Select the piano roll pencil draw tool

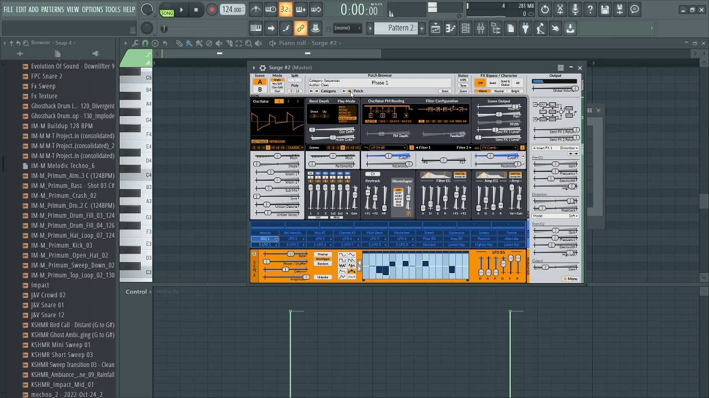pos(179,43)
